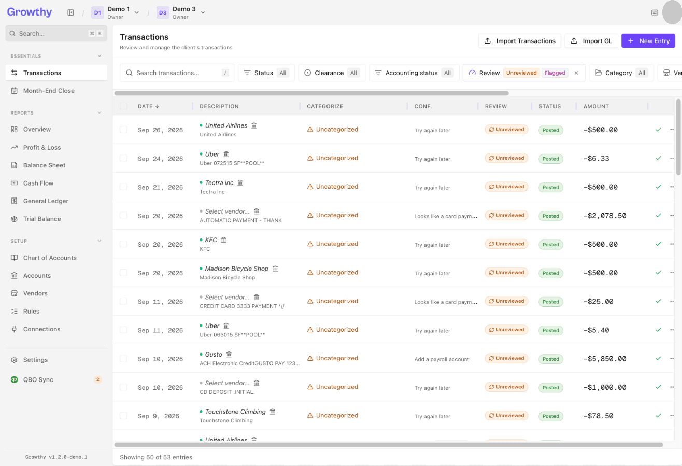
Task: Open the Status filter dropdown
Action: point(266,73)
